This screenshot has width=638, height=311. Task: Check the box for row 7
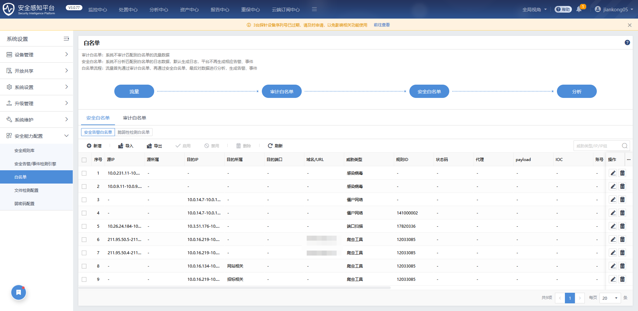[84, 253]
